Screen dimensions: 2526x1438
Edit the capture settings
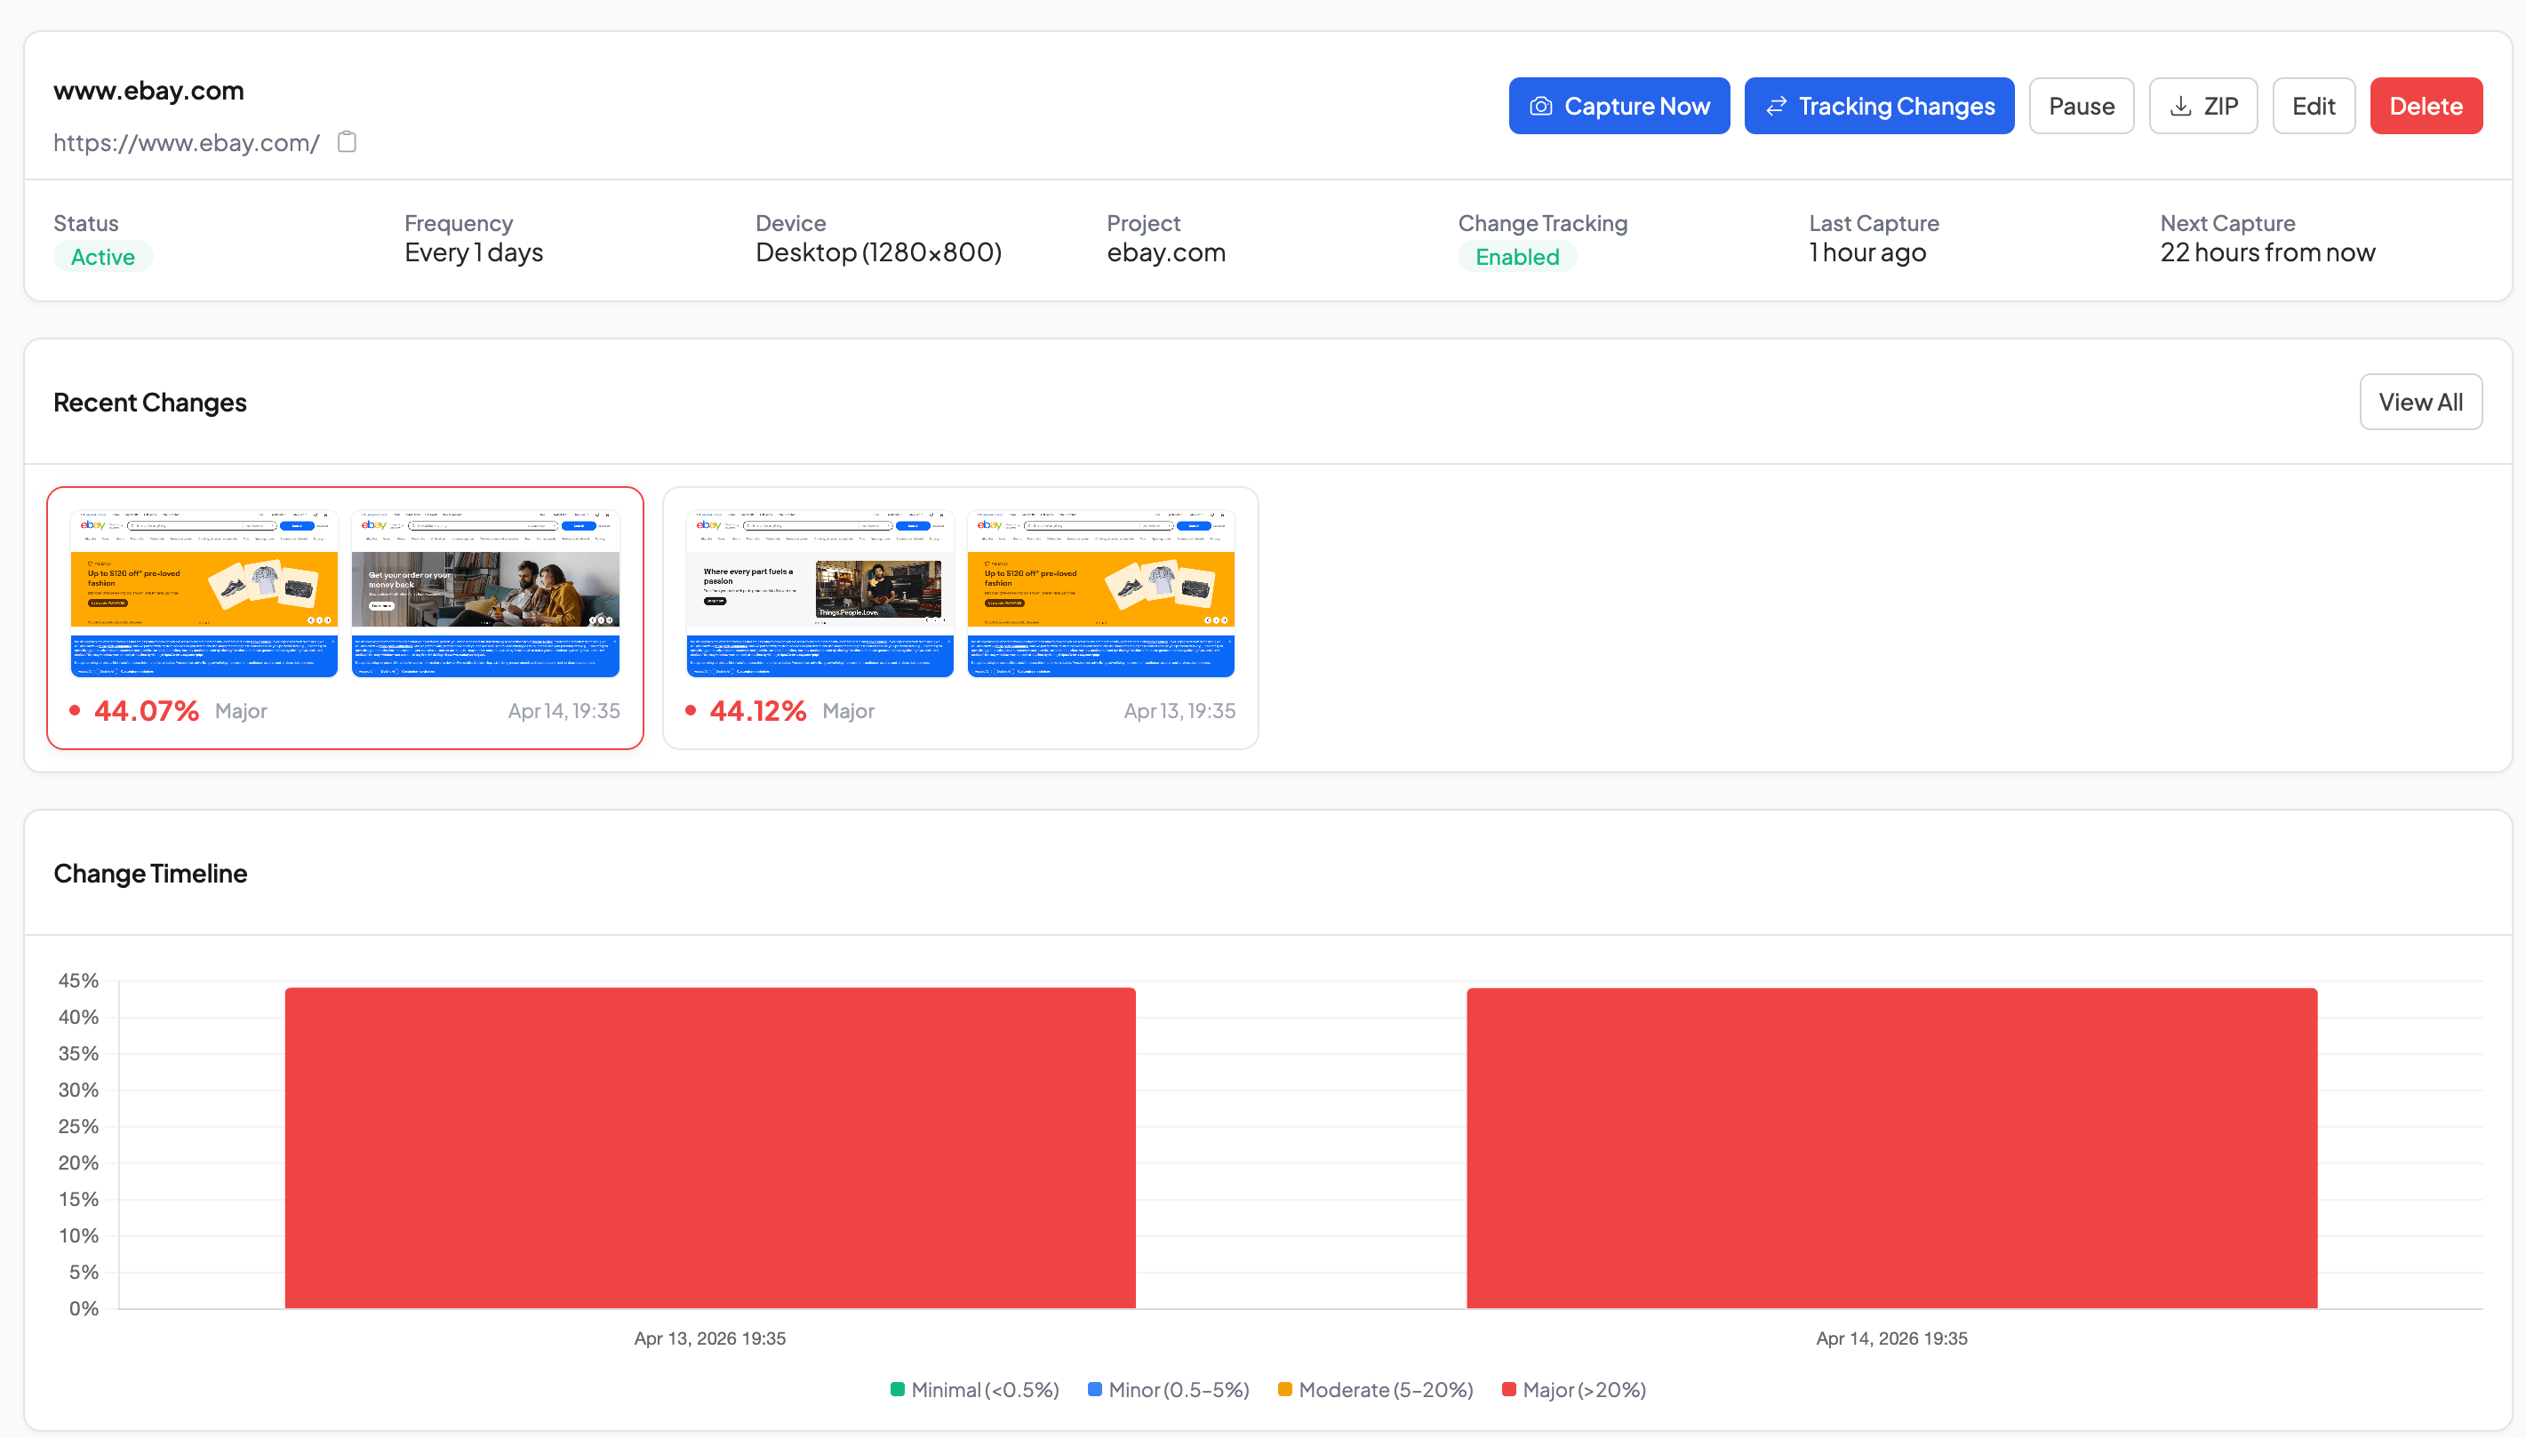tap(2314, 105)
